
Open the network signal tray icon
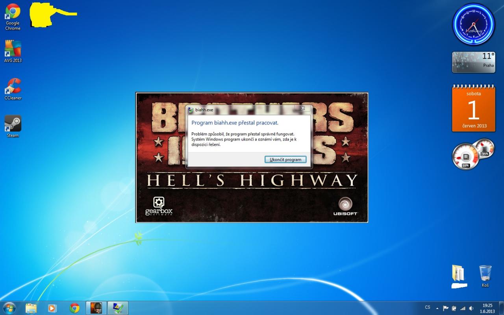463,308
